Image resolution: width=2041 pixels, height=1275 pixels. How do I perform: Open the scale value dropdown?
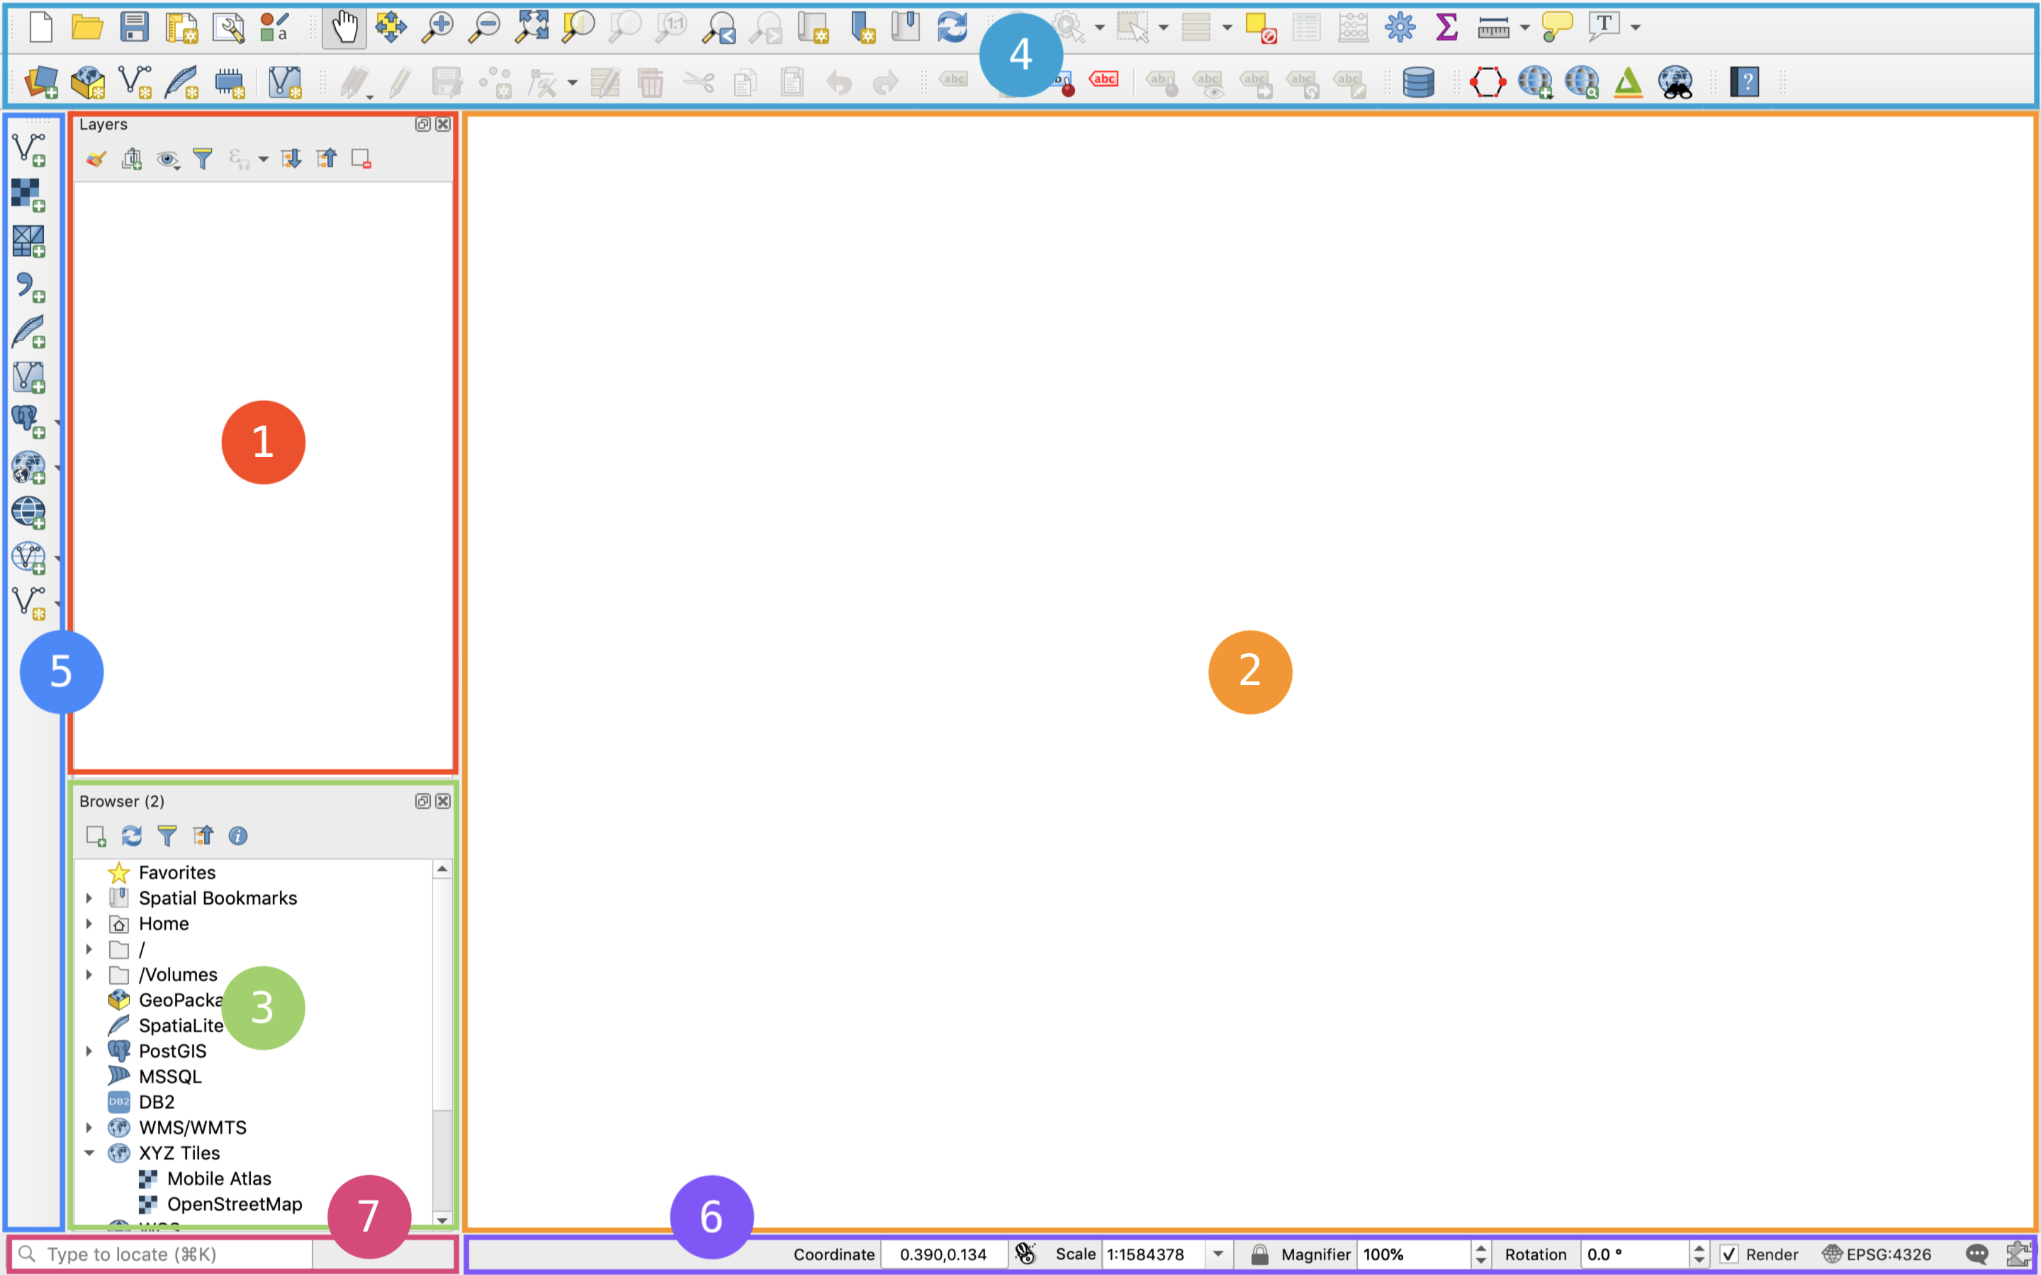tap(1218, 1254)
